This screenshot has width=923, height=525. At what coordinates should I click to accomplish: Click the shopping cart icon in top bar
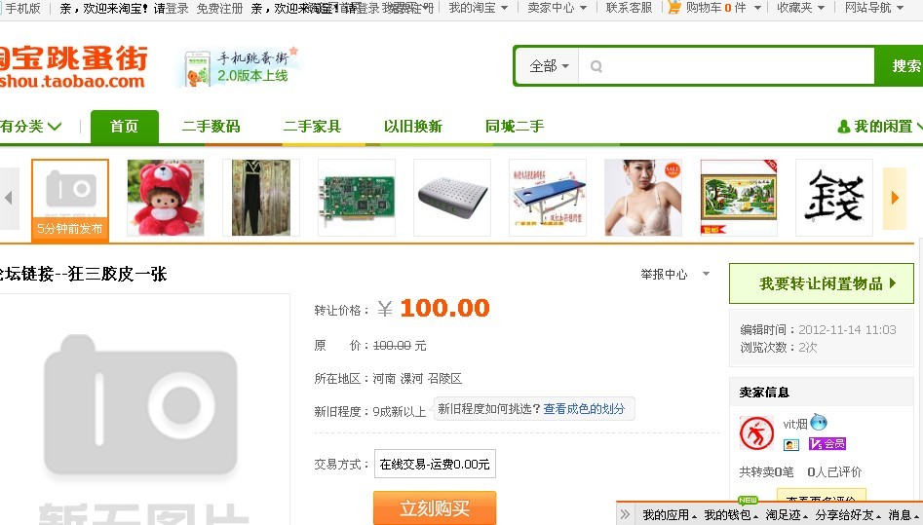pos(674,8)
